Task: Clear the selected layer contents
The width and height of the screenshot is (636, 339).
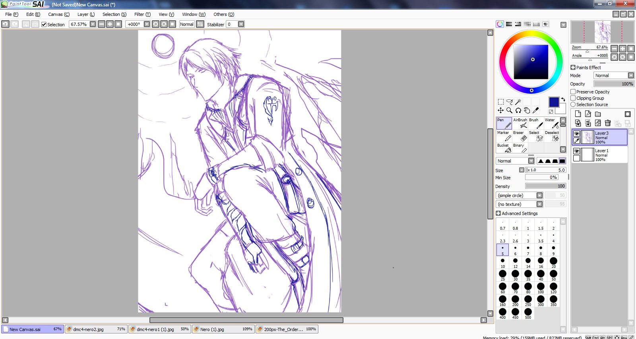Action: pyautogui.click(x=598, y=123)
